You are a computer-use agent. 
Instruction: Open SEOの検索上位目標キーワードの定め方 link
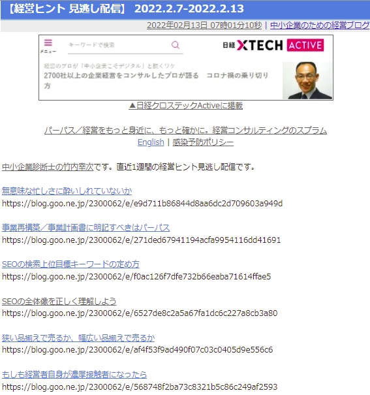coord(70,264)
